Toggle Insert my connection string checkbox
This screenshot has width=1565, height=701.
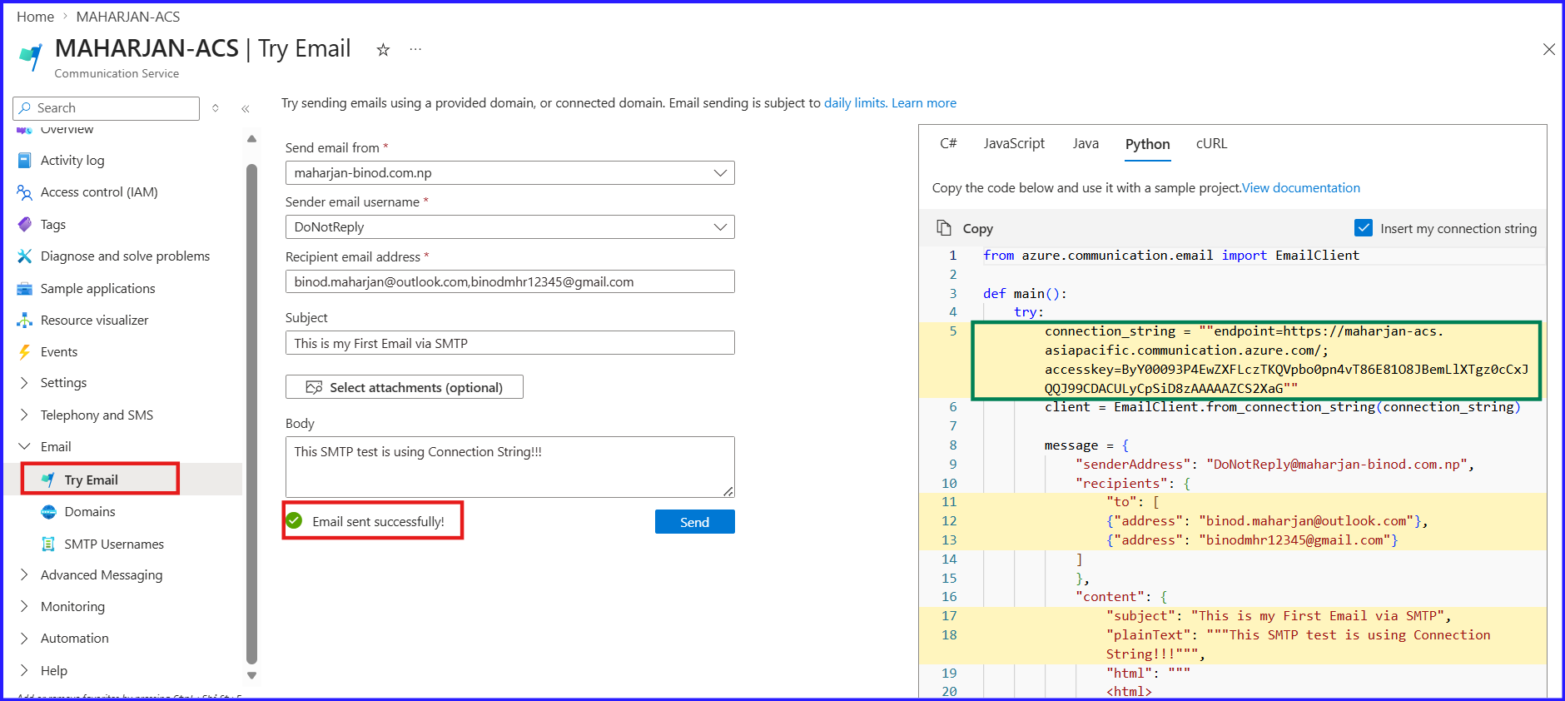(x=1363, y=228)
